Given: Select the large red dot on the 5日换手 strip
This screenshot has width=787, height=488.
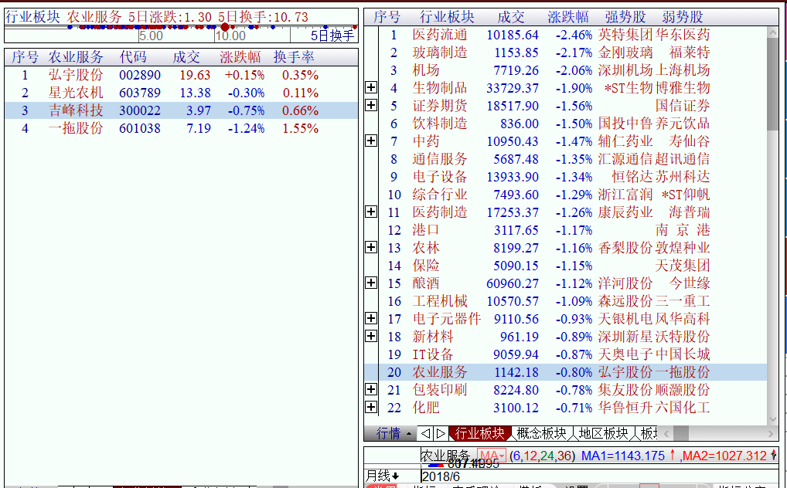Looking at the screenshot, I should coord(225,27).
